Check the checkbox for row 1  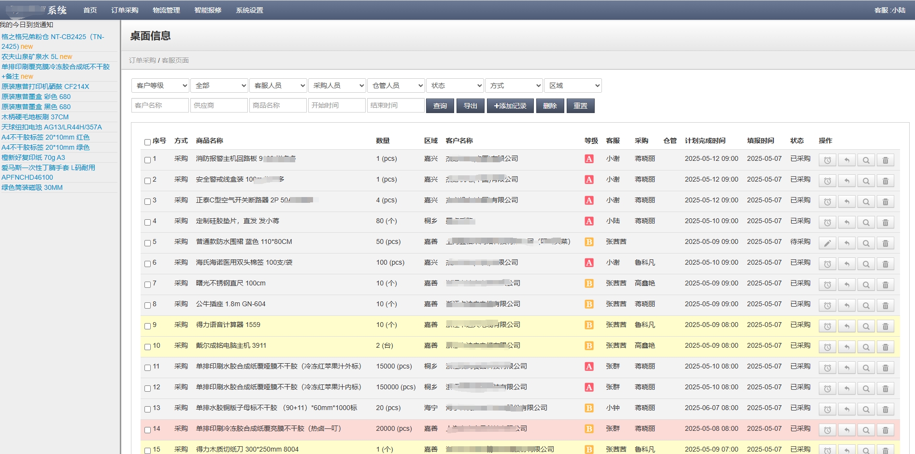click(147, 160)
